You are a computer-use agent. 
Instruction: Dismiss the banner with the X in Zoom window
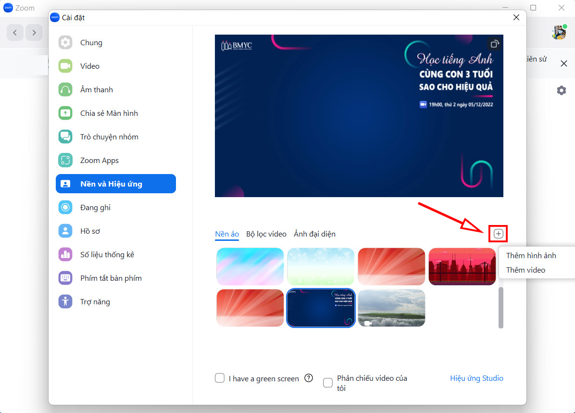(x=563, y=63)
